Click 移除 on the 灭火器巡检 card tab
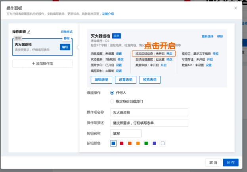This screenshot has width=247, height=172. pyautogui.click(x=66, y=38)
